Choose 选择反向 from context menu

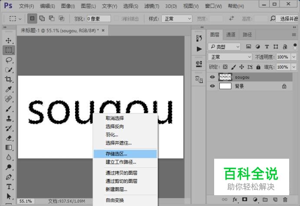(x=114, y=126)
